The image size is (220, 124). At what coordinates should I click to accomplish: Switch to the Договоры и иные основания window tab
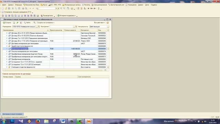click(x=12, y=114)
